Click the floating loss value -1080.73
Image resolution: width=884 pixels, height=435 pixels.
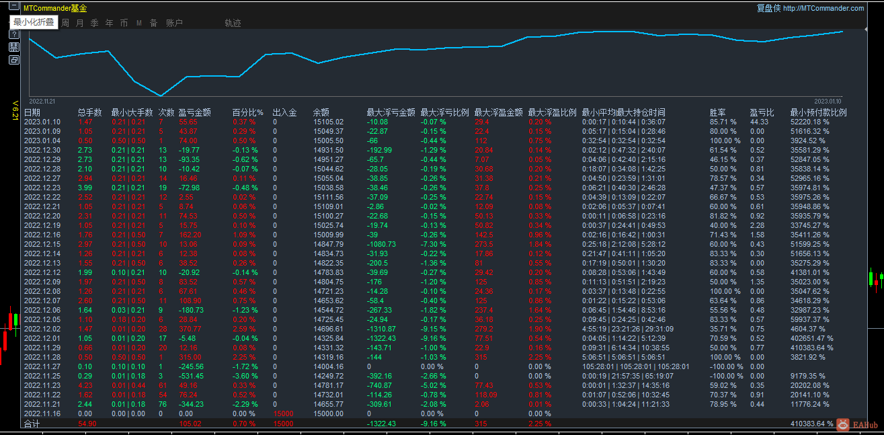click(381, 244)
